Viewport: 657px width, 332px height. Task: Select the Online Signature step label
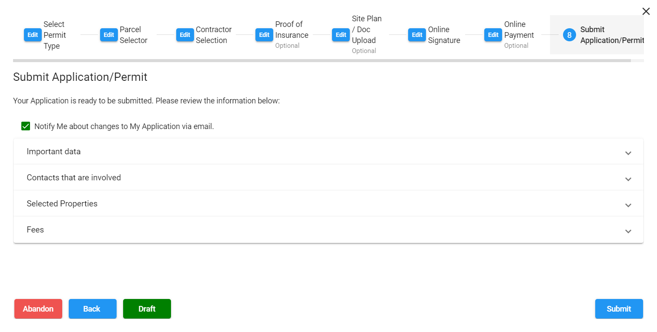coord(444,35)
